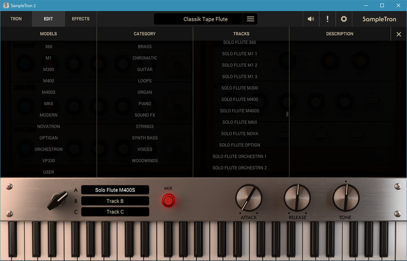
Task: Select the NOVATRON model
Action: point(48,127)
